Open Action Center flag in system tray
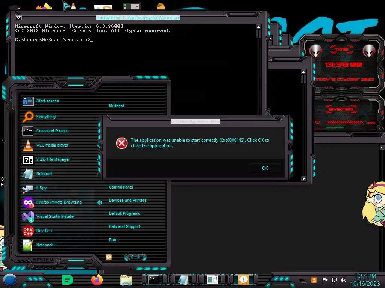This screenshot has width=385, height=288. [325, 280]
